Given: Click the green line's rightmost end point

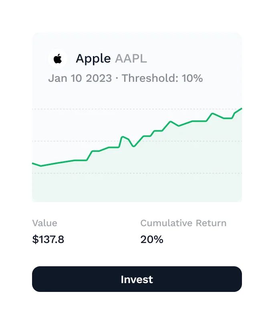Looking at the screenshot, I should (241, 109).
